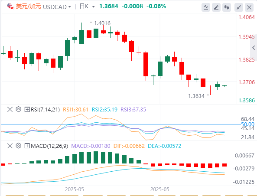257x196 pixels.
Task: Open MACD settings hexagon icon
Action: (x=19, y=146)
